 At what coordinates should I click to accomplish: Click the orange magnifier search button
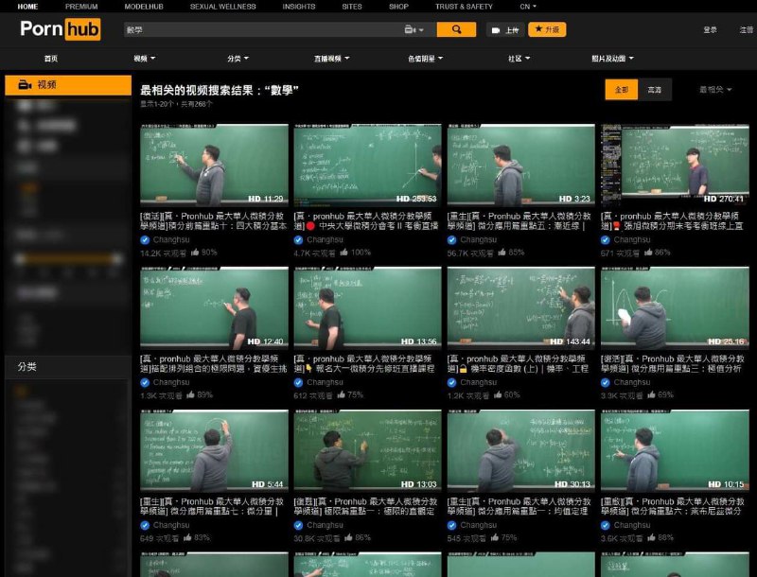tap(456, 29)
